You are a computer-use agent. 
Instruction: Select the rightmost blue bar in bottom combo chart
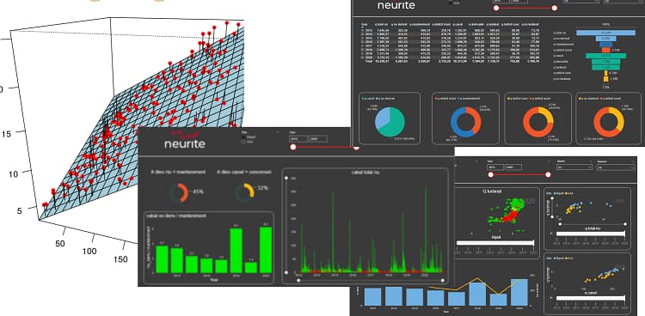(x=519, y=293)
